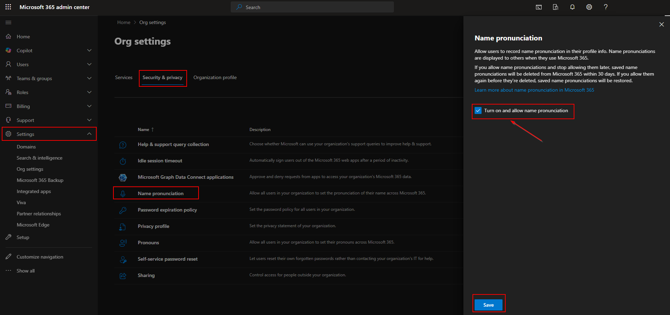Open Viva in the sidebar

point(21,202)
